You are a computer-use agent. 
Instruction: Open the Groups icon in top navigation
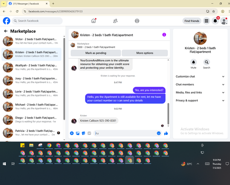(x=137, y=21)
